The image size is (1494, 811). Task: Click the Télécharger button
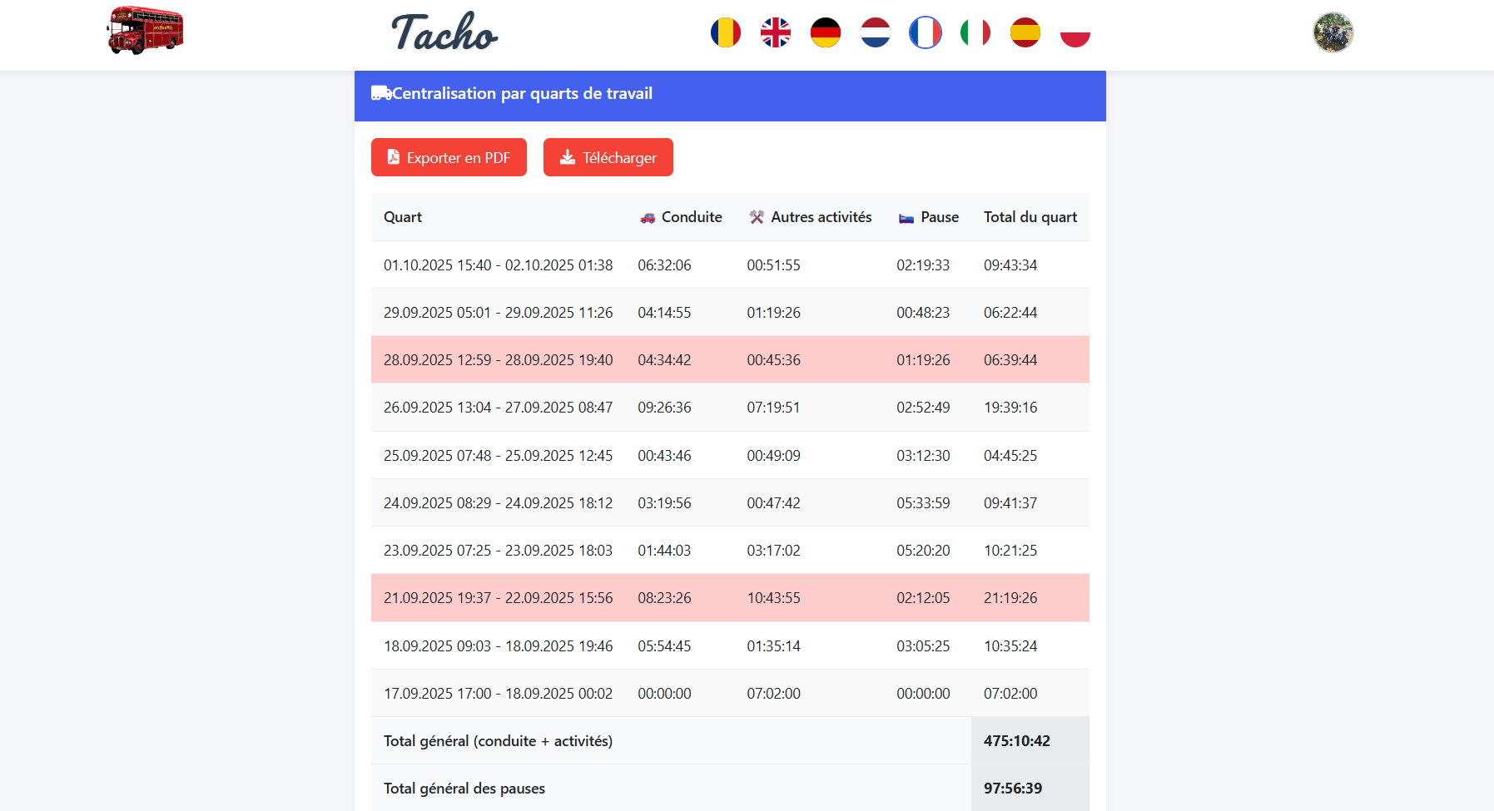(x=608, y=157)
